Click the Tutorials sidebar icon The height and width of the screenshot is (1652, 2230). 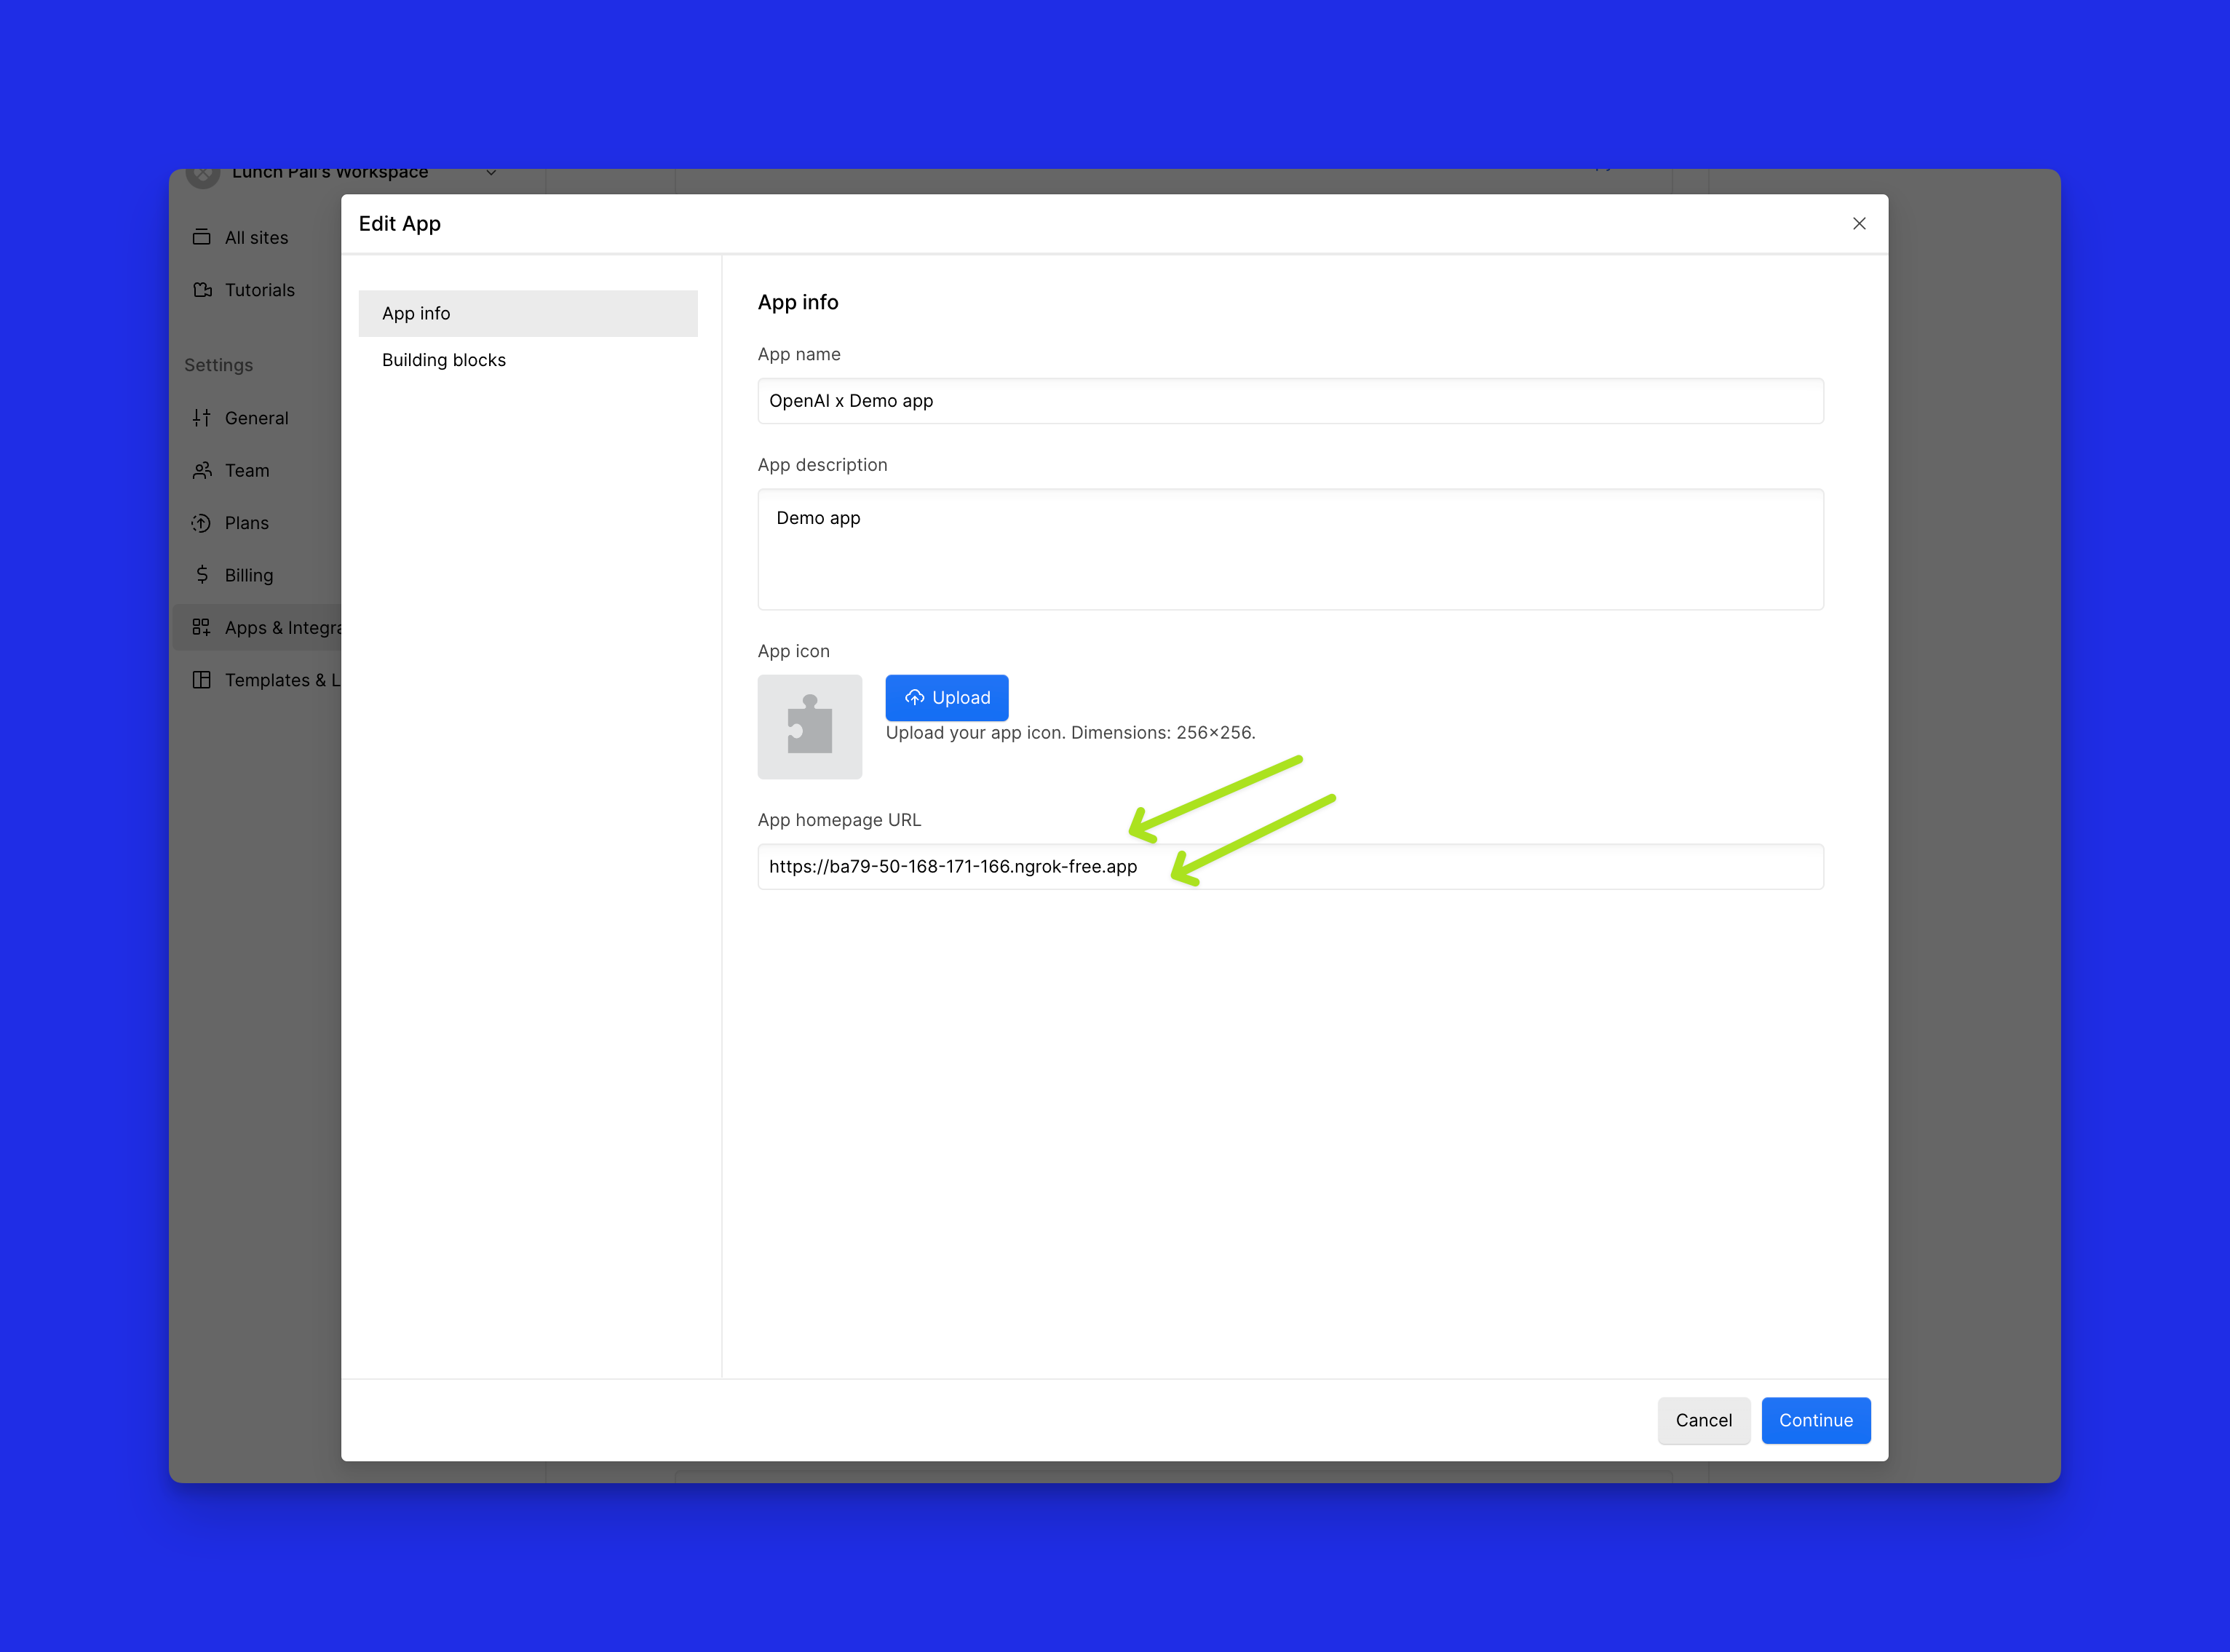click(202, 290)
